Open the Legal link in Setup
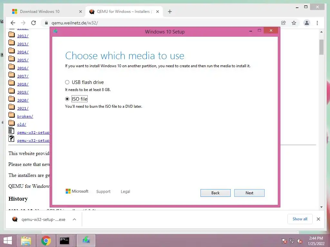Viewport: 330px width, 247px height. pyautogui.click(x=125, y=192)
